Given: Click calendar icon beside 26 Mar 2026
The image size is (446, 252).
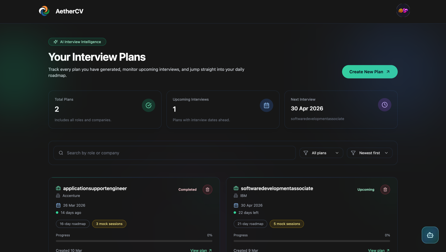Looking at the screenshot, I should pyautogui.click(x=58, y=205).
